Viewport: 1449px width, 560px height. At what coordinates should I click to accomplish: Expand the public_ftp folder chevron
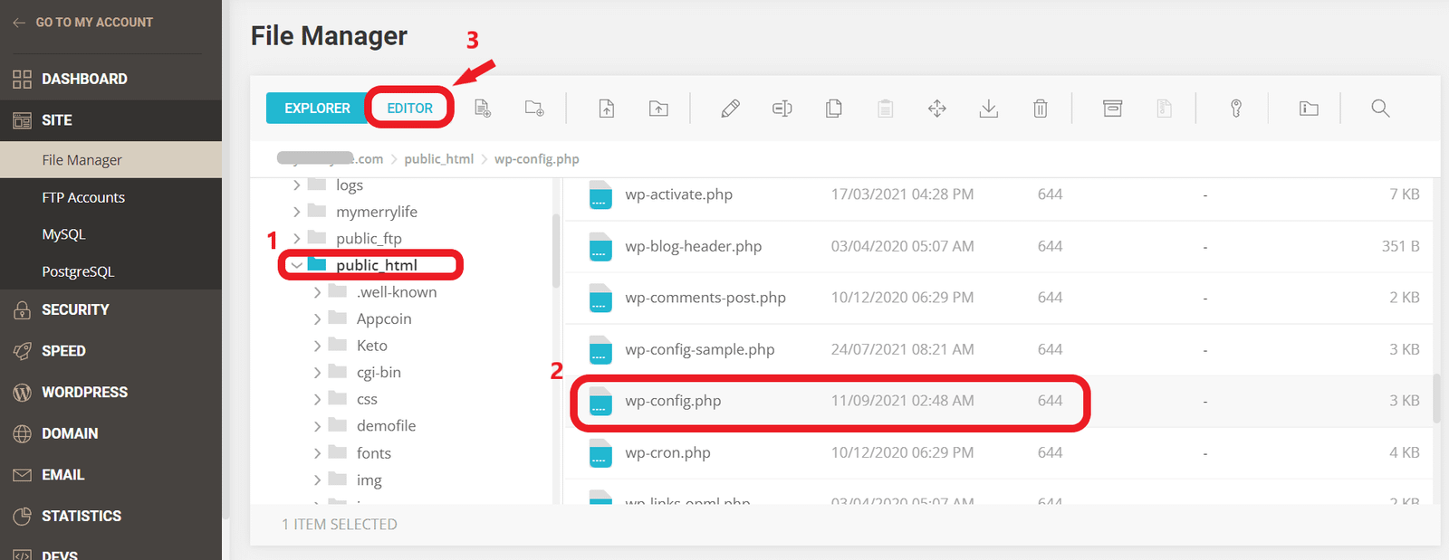click(x=296, y=239)
